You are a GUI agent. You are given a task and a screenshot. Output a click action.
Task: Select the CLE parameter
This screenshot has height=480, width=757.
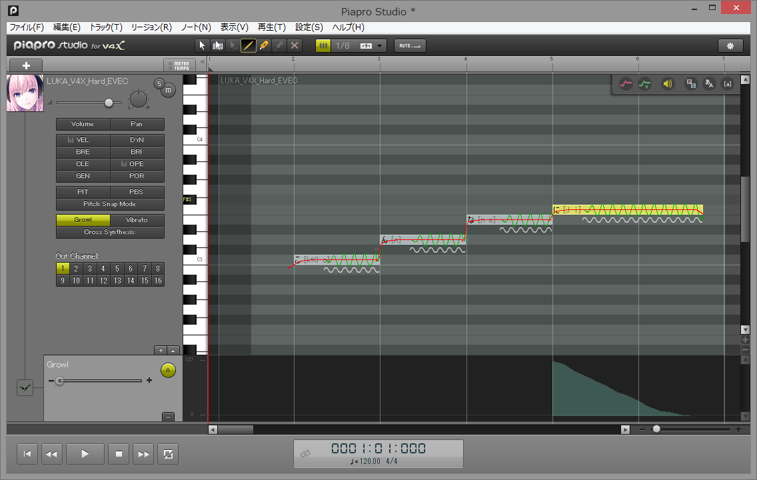coord(83,164)
